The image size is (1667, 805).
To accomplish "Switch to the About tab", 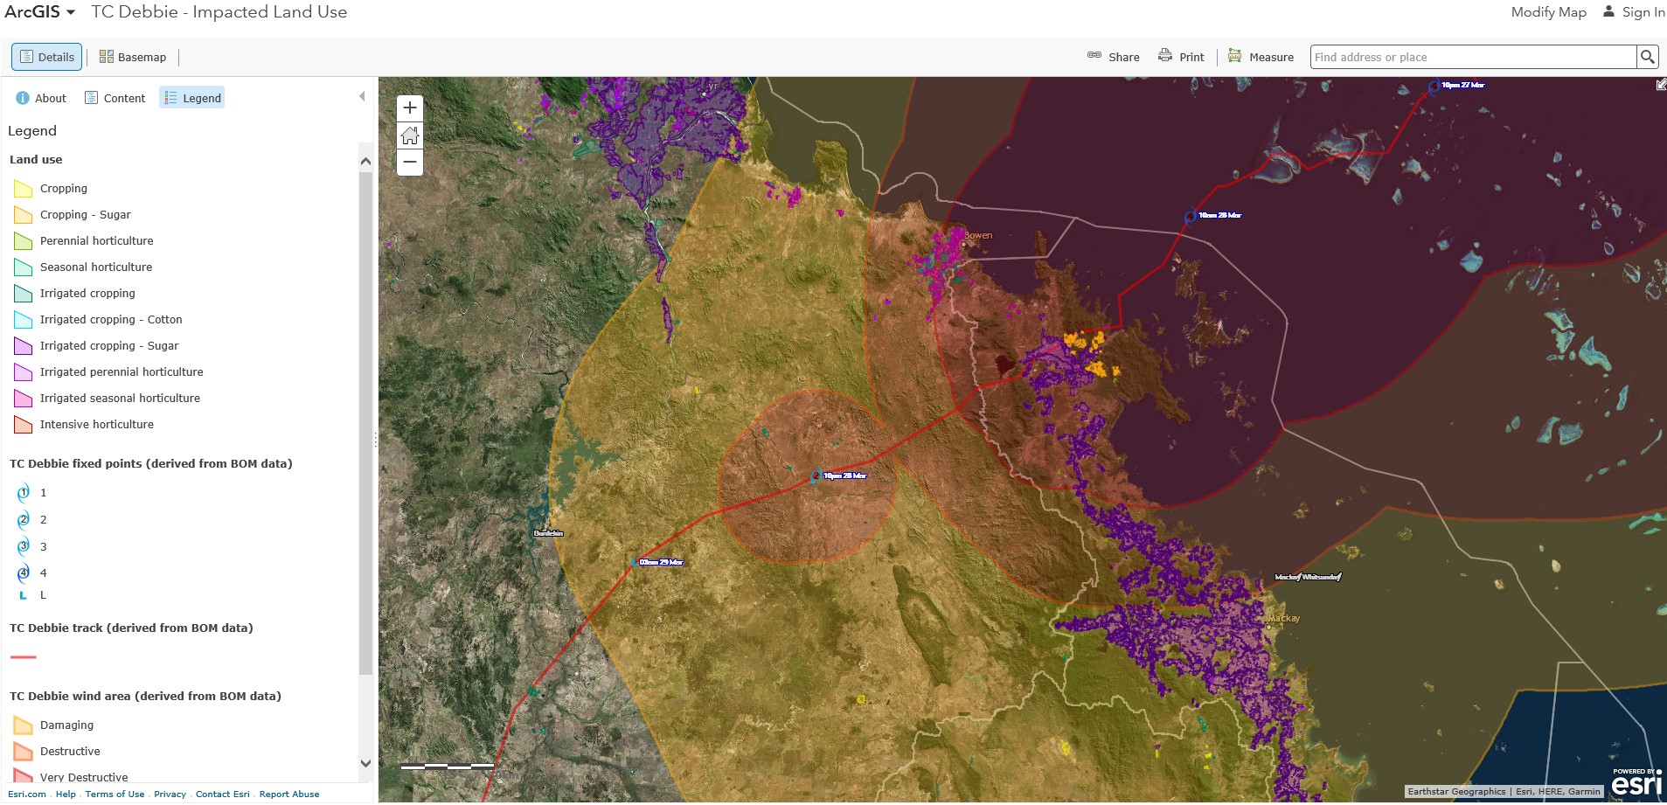I will (x=41, y=98).
